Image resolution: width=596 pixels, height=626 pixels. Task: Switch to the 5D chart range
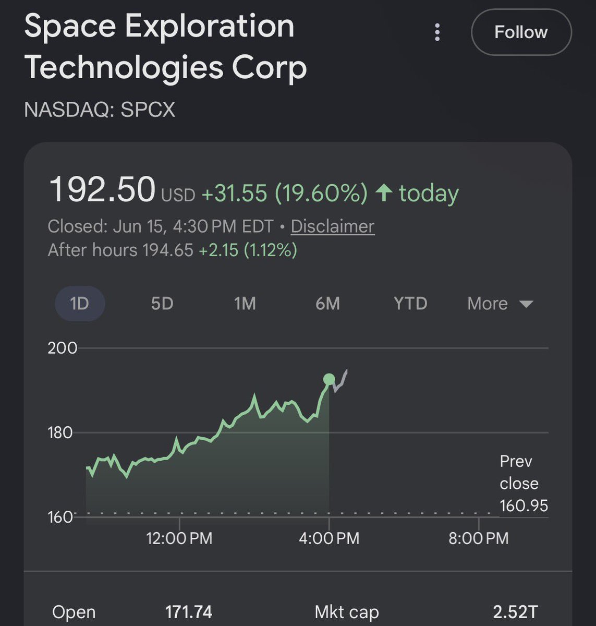(x=162, y=303)
